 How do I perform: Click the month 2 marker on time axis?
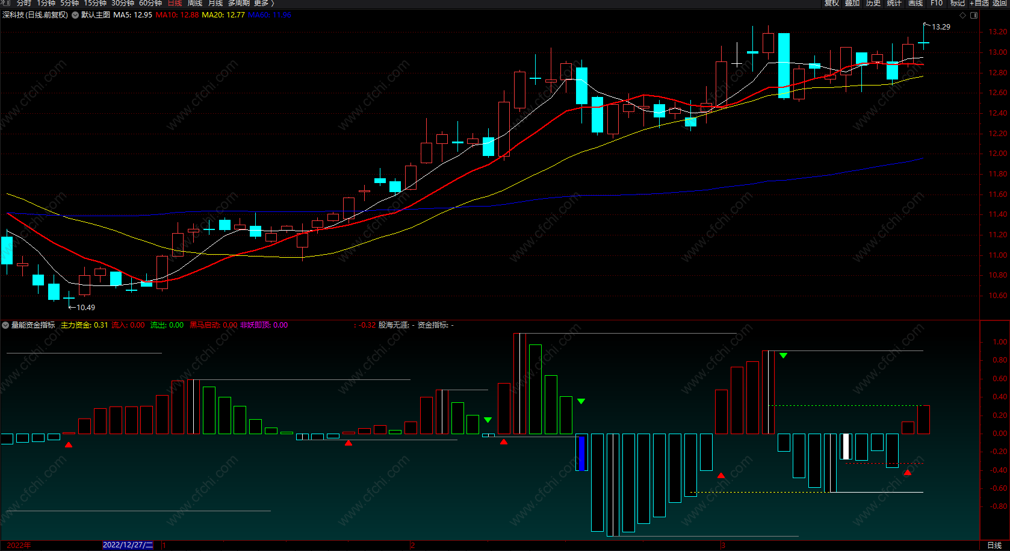413,545
